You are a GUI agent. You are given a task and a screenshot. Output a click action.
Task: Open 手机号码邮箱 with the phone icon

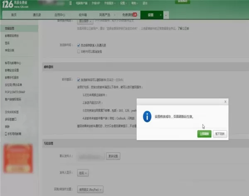(13, 134)
